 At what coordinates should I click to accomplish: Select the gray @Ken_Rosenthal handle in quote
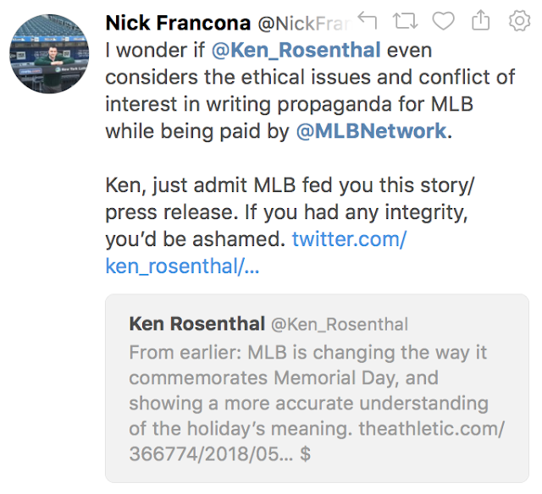339,324
